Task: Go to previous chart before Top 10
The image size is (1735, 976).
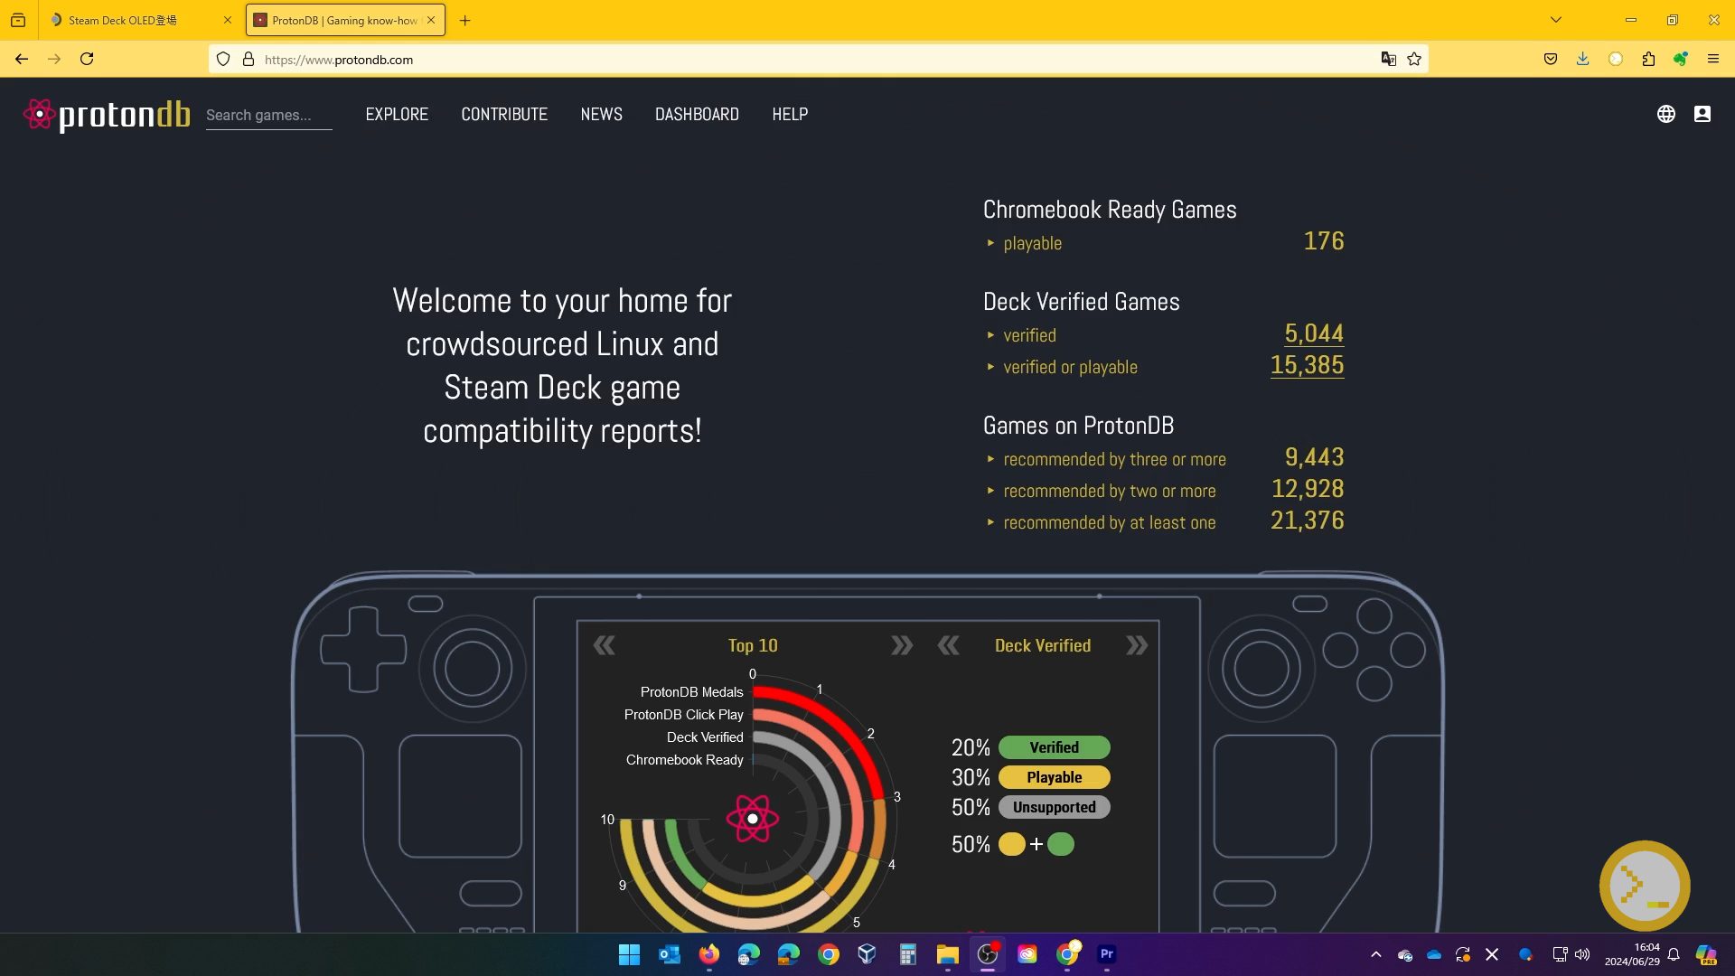Action: (x=604, y=645)
